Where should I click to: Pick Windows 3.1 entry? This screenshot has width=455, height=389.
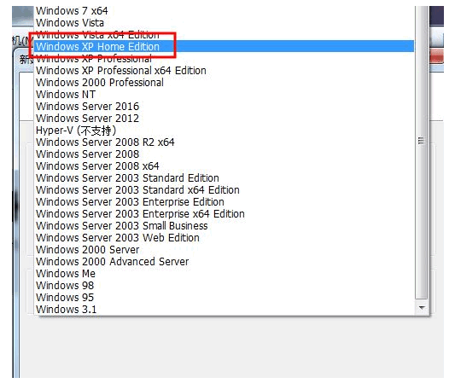tap(225, 309)
